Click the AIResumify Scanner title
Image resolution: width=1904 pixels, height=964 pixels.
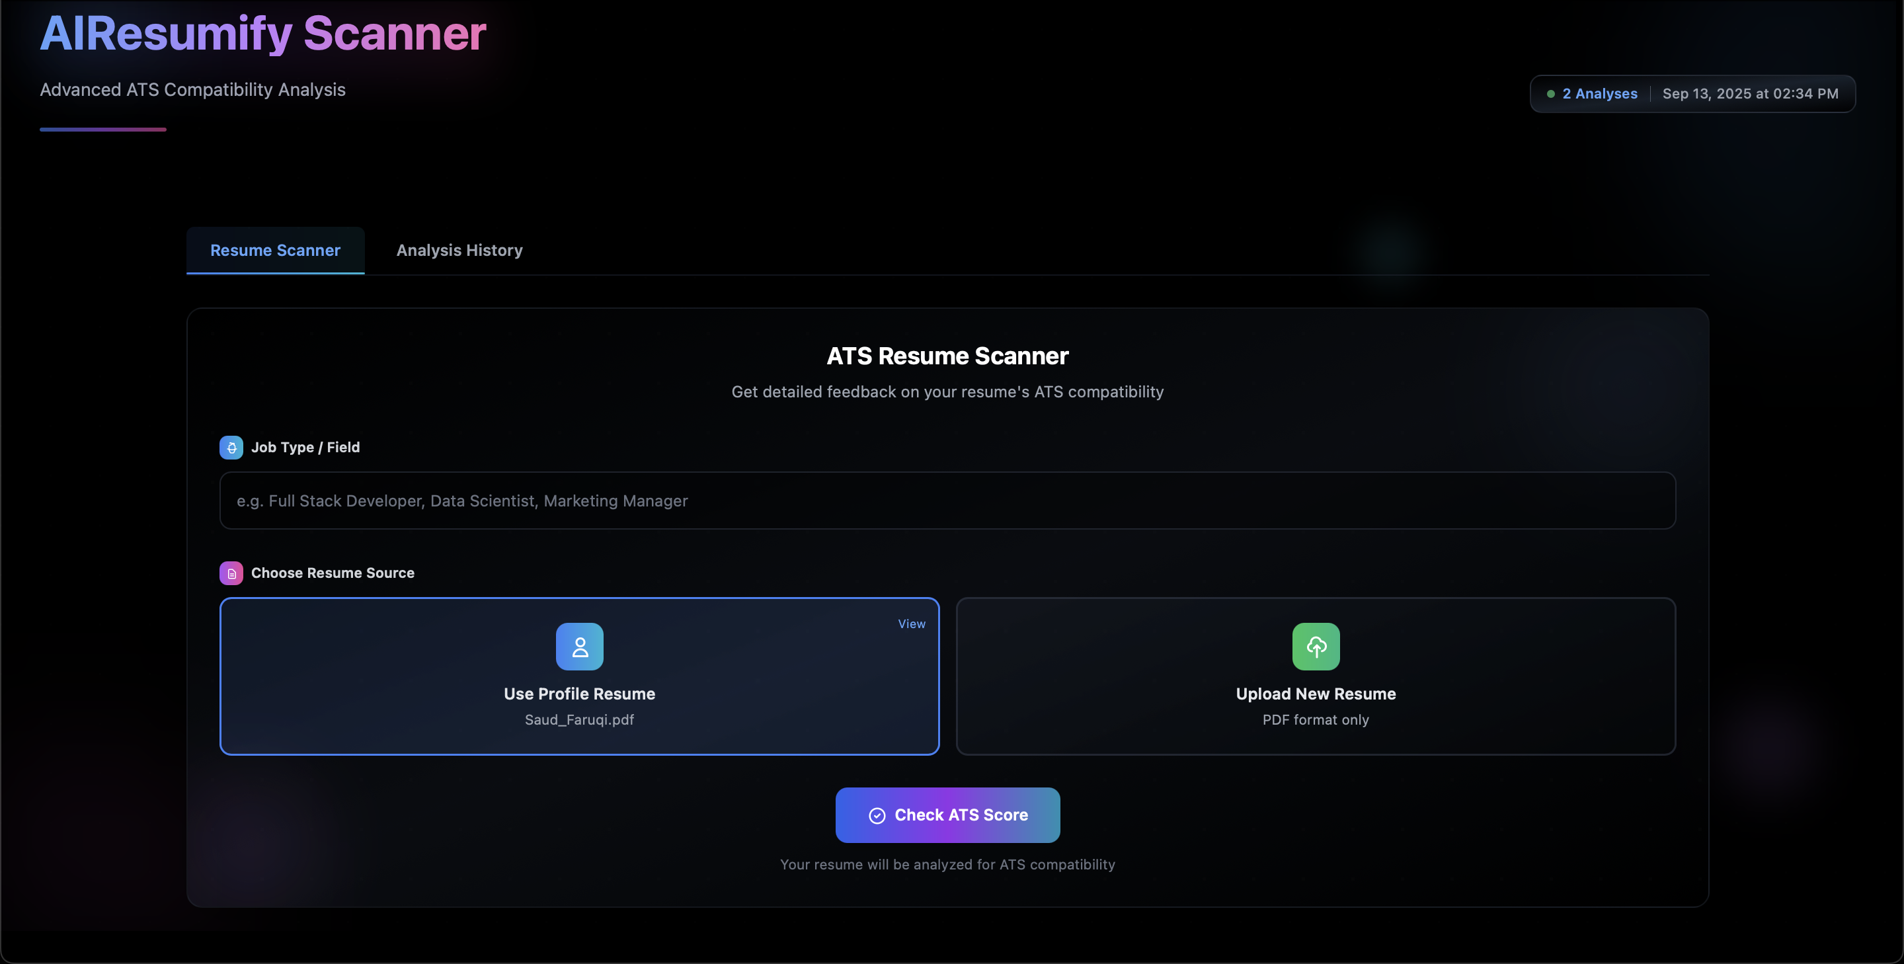tap(263, 33)
